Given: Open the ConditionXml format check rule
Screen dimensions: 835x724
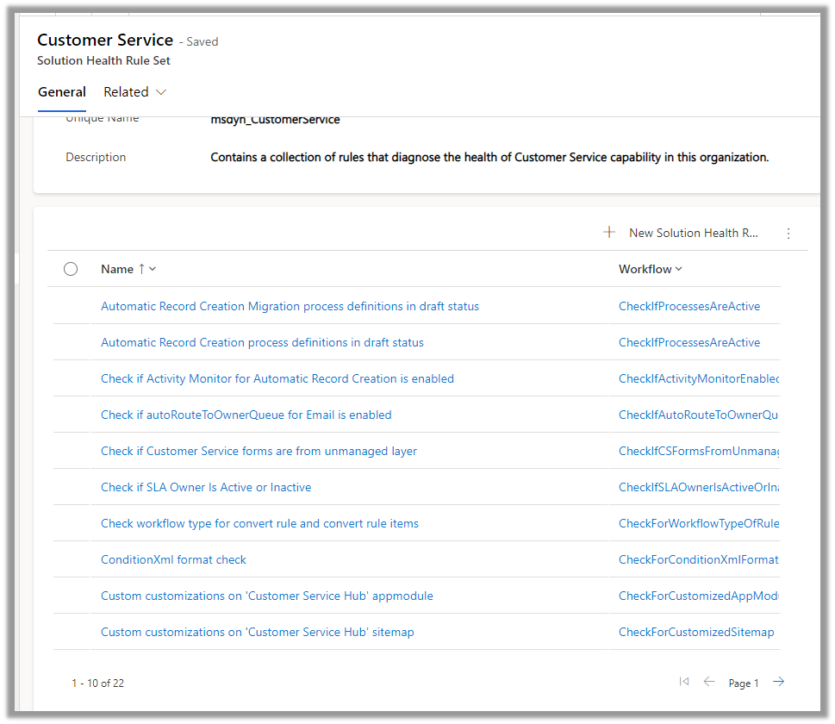Looking at the screenshot, I should point(173,560).
